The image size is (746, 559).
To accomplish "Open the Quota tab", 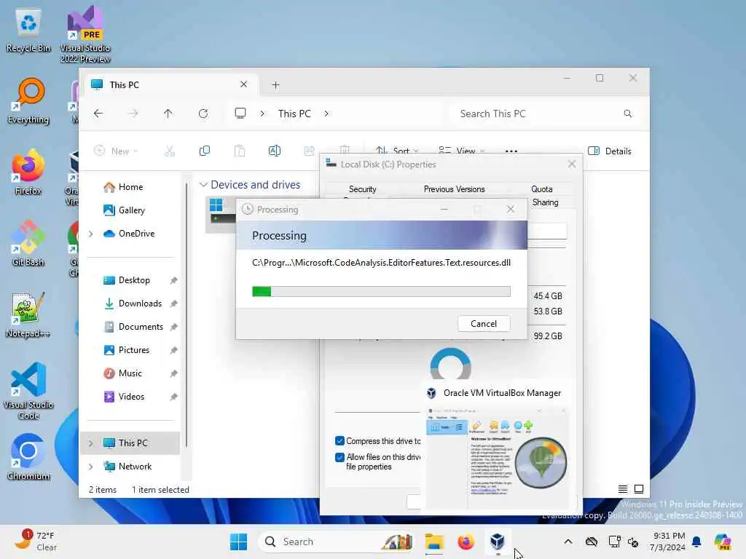I will pos(541,189).
